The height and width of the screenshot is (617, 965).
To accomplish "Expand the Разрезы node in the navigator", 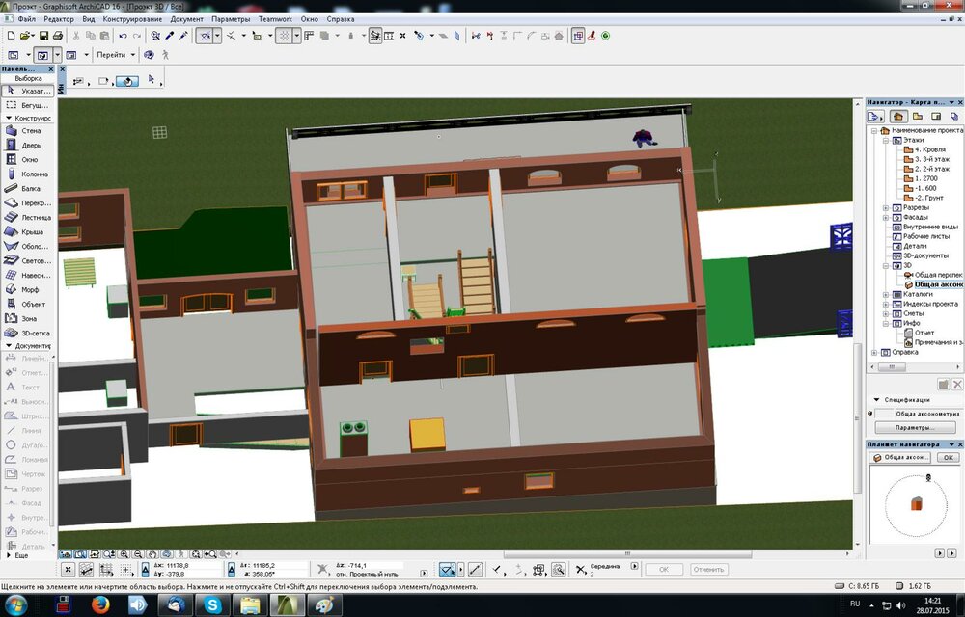I will pos(886,207).
